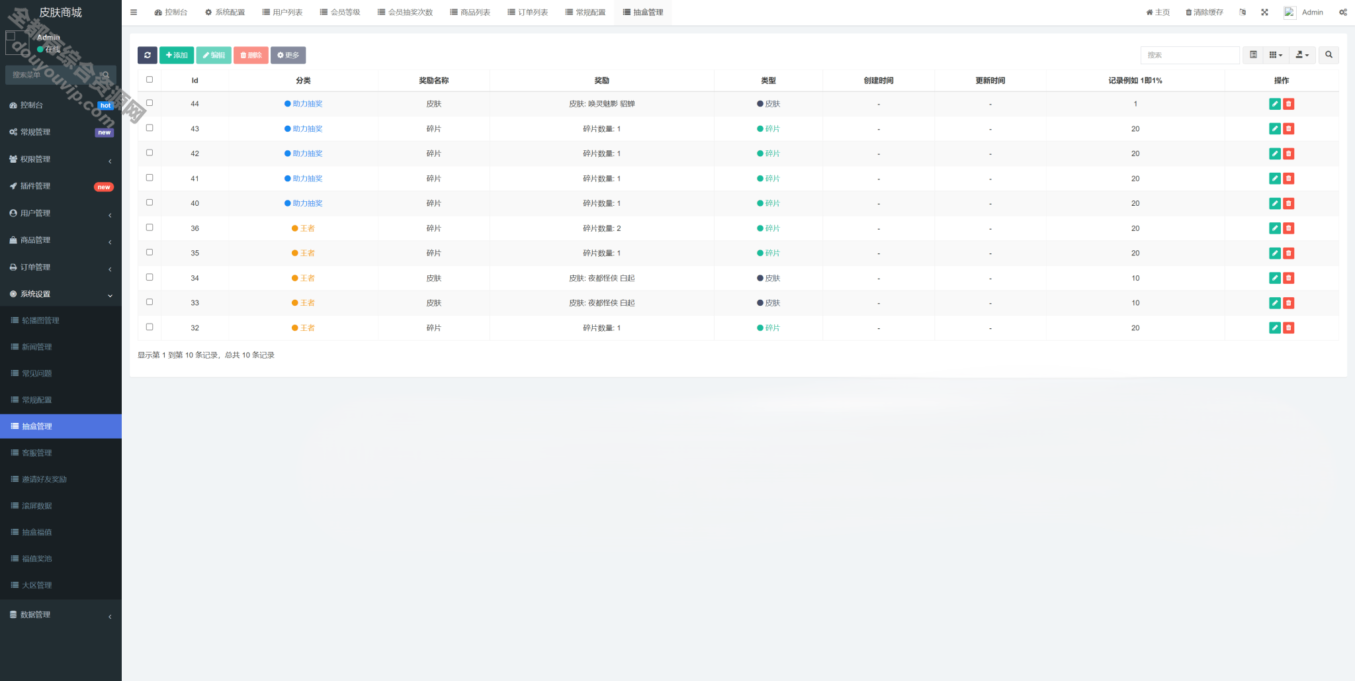
Task: Click the magnifier common search button
Action: (1329, 55)
